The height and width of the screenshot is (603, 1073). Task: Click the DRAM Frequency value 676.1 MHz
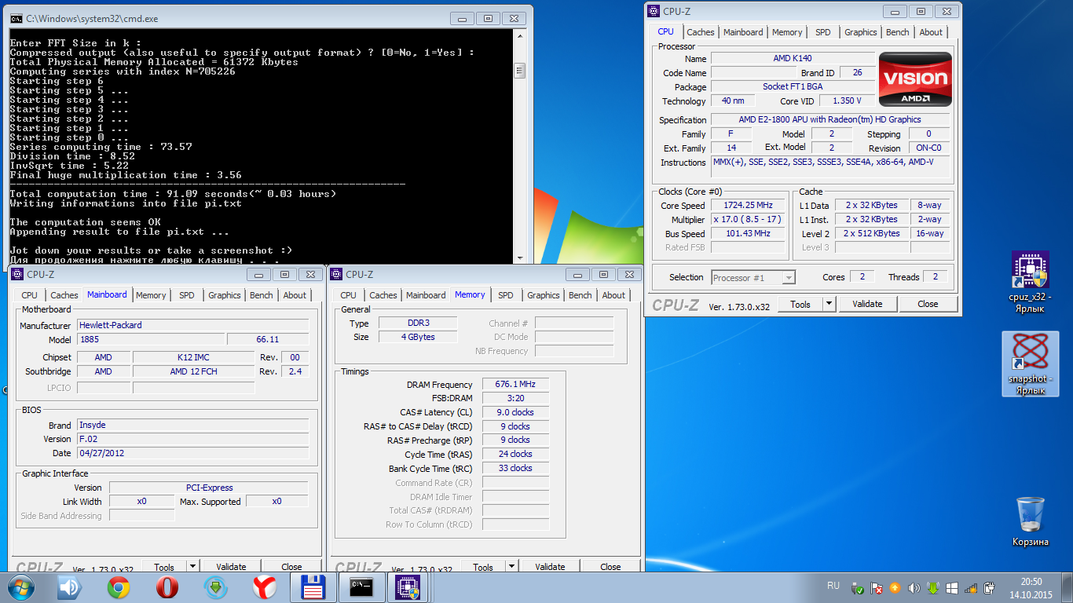pyautogui.click(x=515, y=385)
